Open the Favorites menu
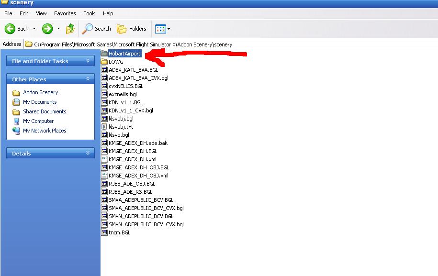438x276 pixels. click(x=65, y=13)
